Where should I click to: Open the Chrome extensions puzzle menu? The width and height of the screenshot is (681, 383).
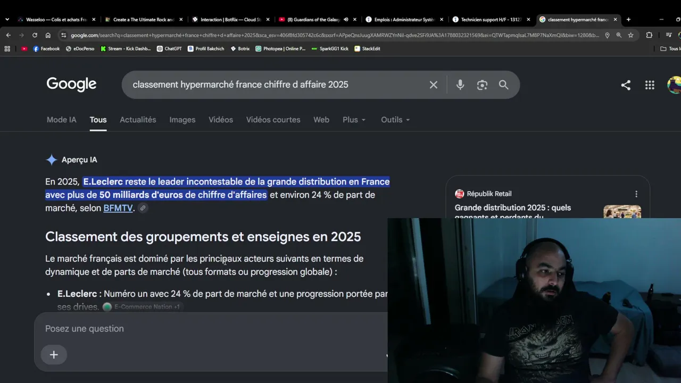(649, 35)
